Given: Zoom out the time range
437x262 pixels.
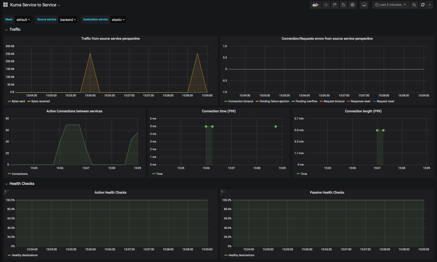Looking at the screenshot, I should pyautogui.click(x=414, y=5).
